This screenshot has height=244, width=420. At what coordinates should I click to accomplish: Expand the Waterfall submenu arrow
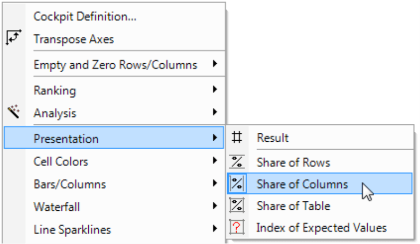[214, 206]
